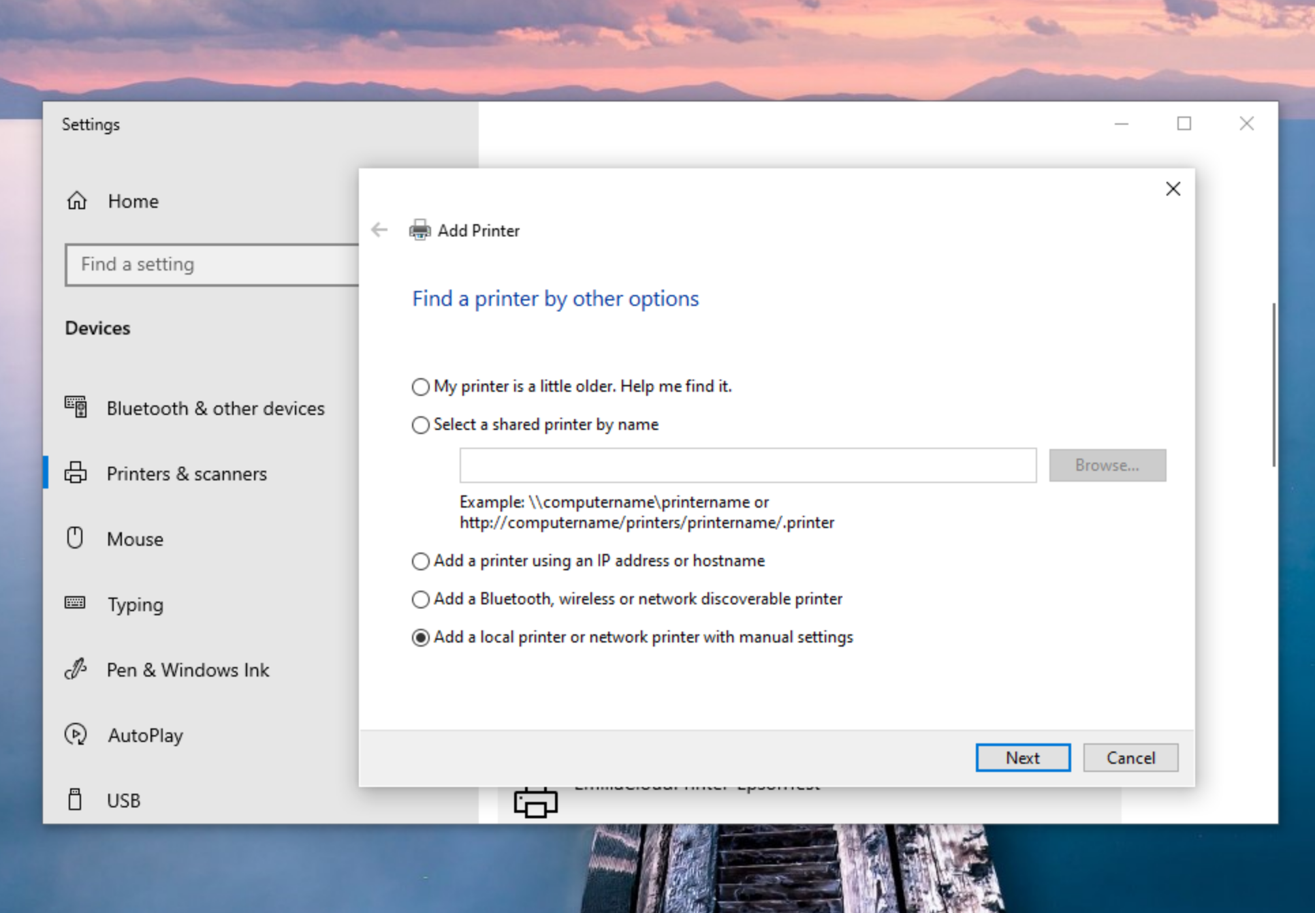
Task: Select 'Select a shared printer by name'
Action: pos(421,425)
